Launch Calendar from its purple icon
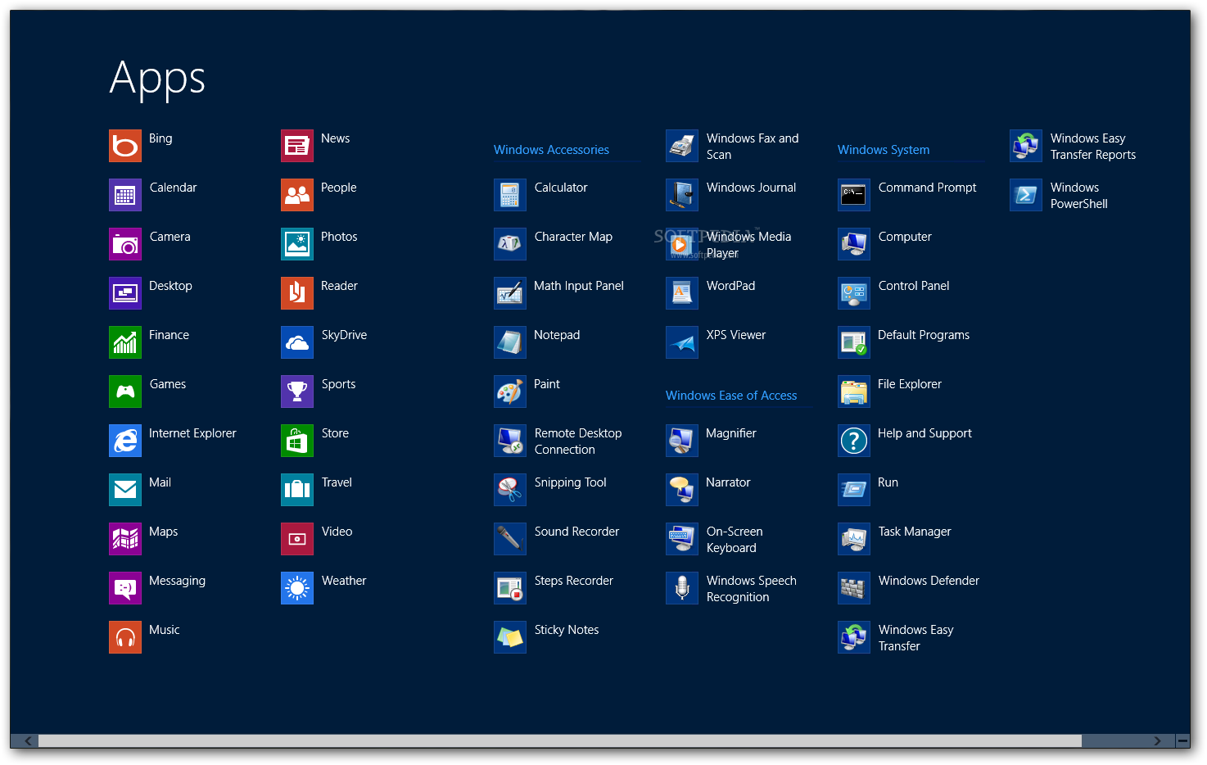 coord(125,195)
